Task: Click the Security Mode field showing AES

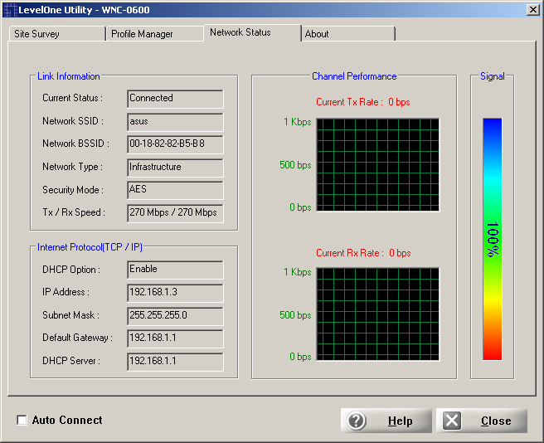Action: (x=175, y=190)
